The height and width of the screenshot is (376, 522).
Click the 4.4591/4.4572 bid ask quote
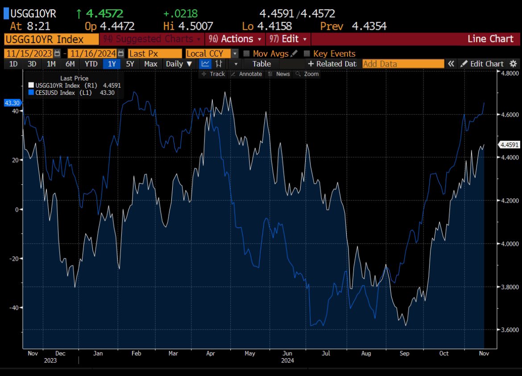click(x=297, y=14)
